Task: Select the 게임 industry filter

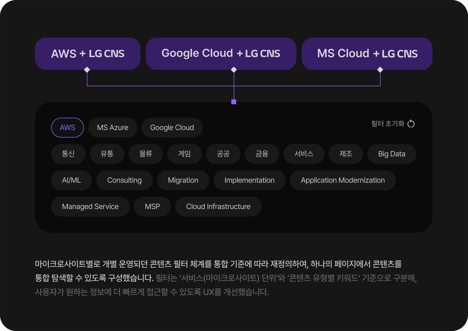Action: pyautogui.click(x=185, y=154)
